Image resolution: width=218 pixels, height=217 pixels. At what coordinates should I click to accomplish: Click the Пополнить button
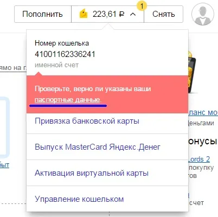tap(43, 14)
